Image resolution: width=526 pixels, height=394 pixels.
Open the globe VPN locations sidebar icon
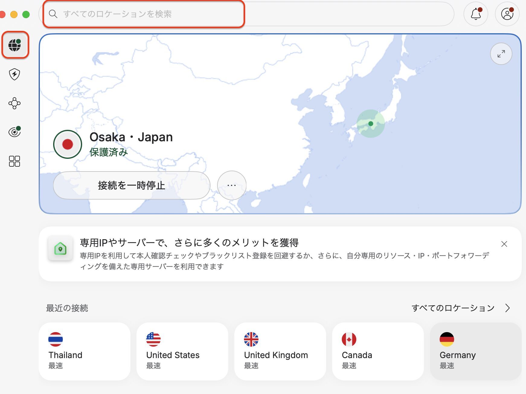click(15, 45)
